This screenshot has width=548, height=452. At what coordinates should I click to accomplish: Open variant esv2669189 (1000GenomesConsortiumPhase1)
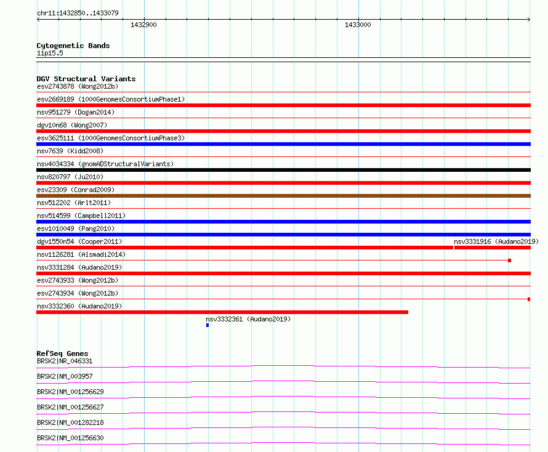pyautogui.click(x=111, y=99)
